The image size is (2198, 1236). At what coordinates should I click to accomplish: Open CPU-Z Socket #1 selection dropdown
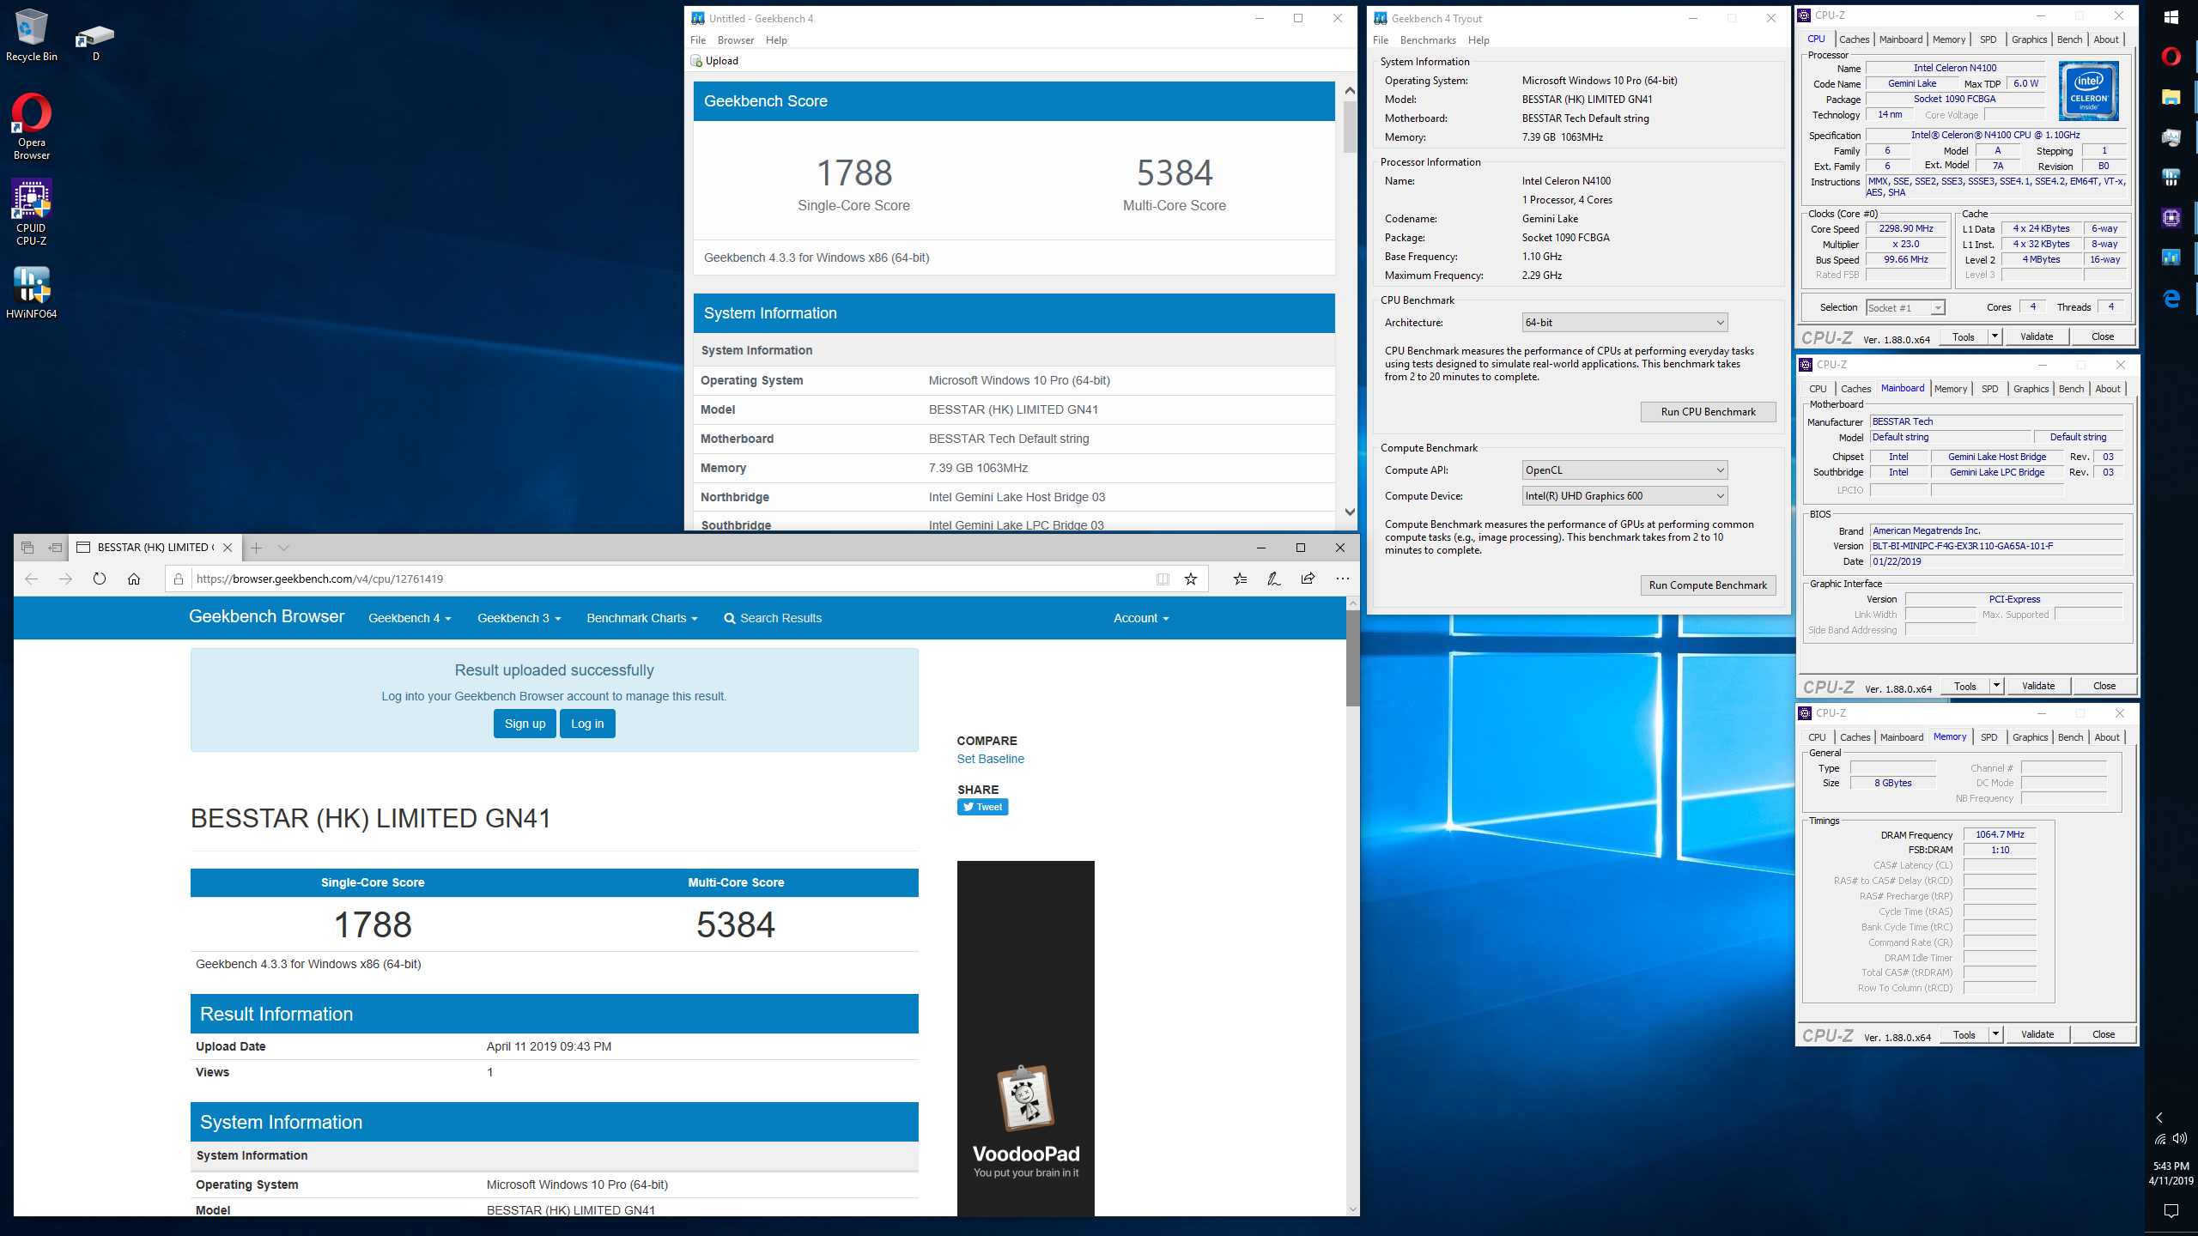[x=1906, y=308]
